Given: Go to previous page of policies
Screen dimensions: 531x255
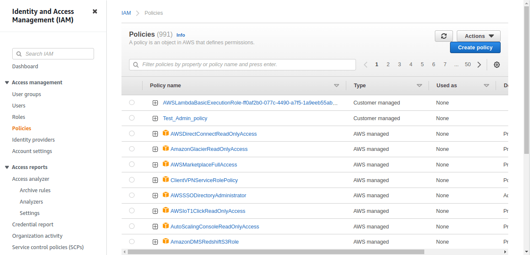Looking at the screenshot, I should point(365,64).
